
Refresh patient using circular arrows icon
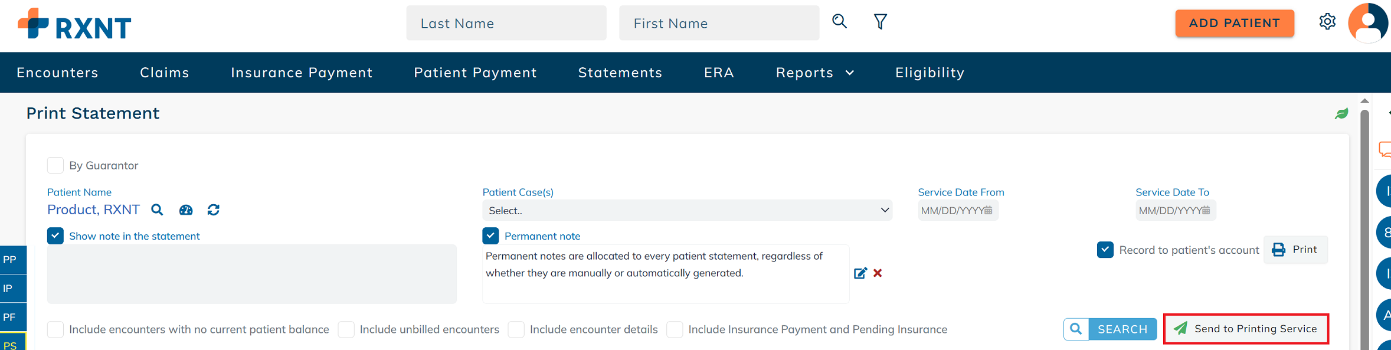214,210
